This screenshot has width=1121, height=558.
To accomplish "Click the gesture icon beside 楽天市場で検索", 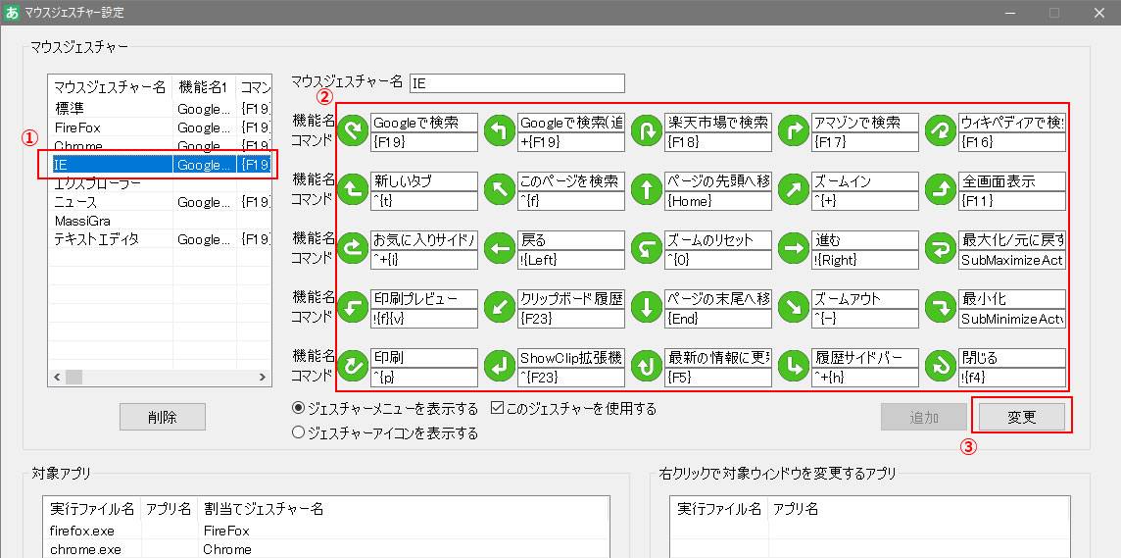I will (x=647, y=130).
